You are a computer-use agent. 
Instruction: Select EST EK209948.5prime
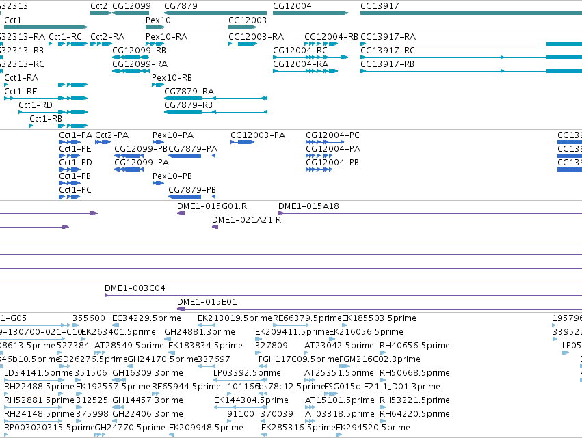pos(206,428)
